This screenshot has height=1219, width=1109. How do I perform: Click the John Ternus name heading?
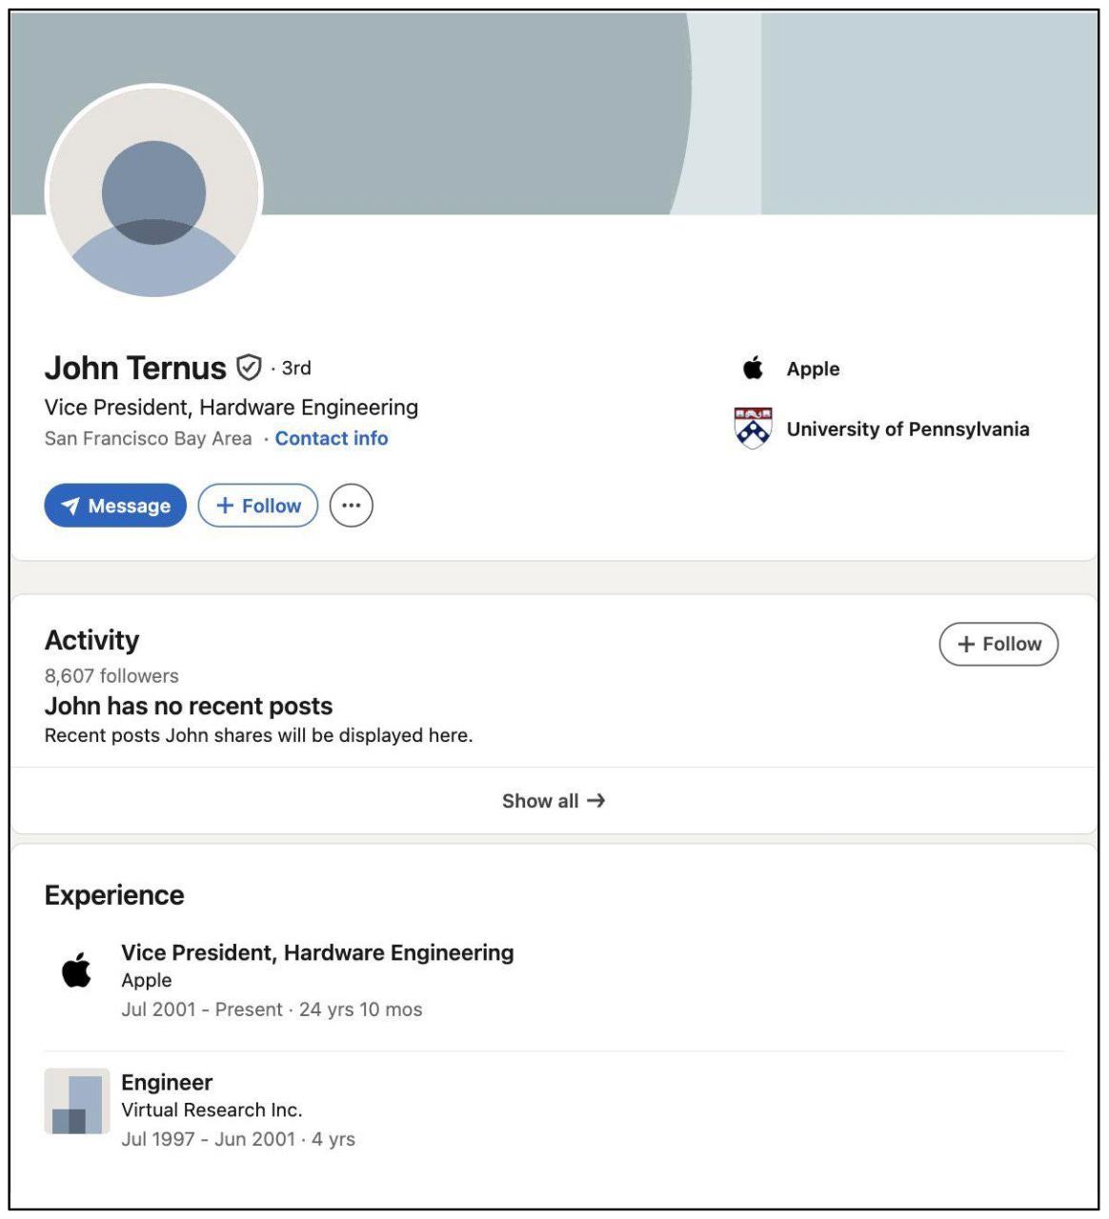[135, 368]
